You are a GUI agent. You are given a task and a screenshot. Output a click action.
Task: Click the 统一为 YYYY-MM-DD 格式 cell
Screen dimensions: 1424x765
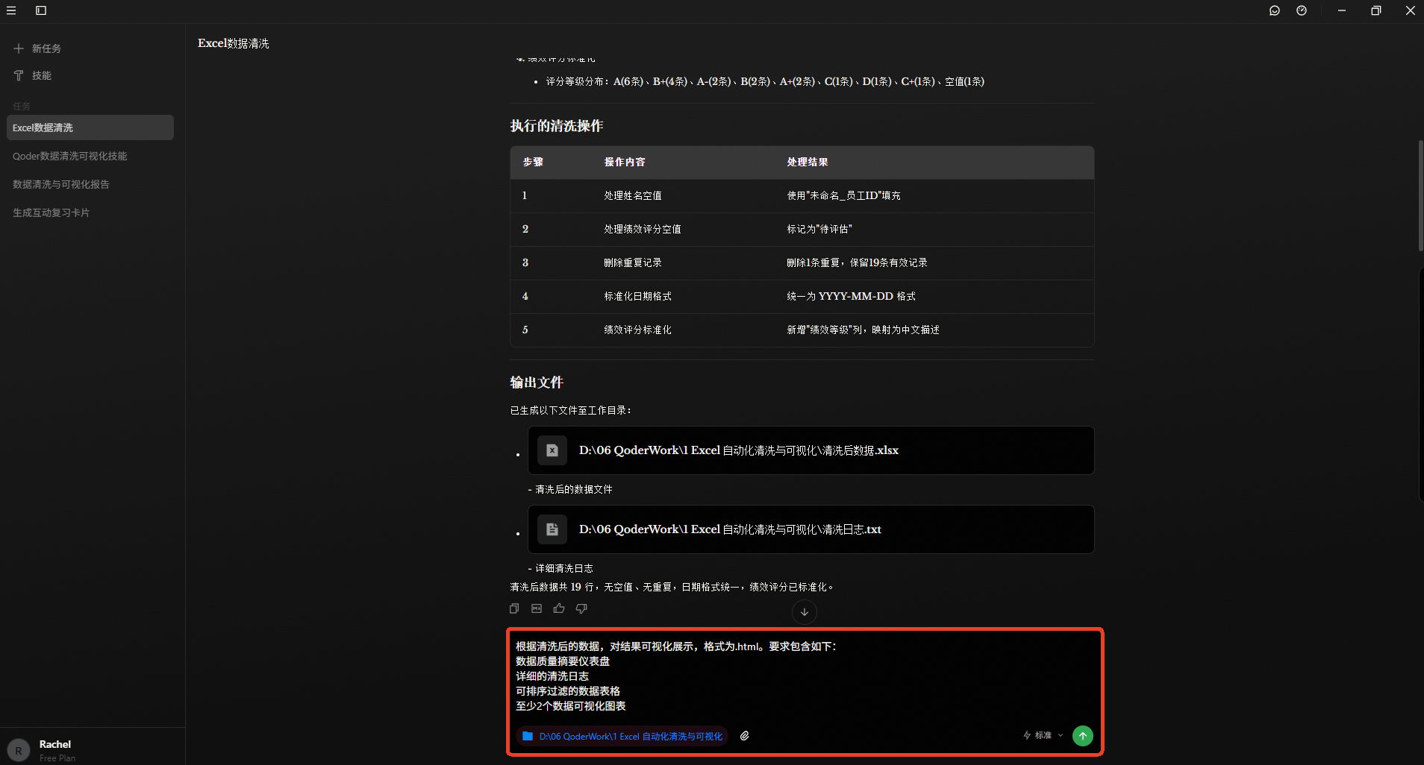852,296
